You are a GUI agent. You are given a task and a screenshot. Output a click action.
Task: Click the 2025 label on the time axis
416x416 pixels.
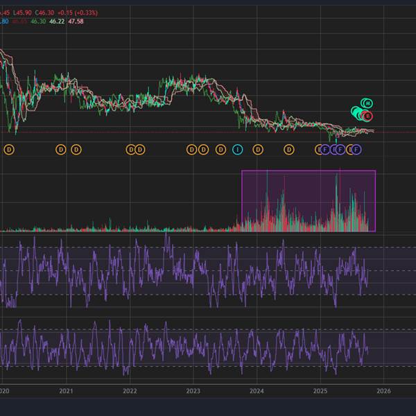[320, 391]
